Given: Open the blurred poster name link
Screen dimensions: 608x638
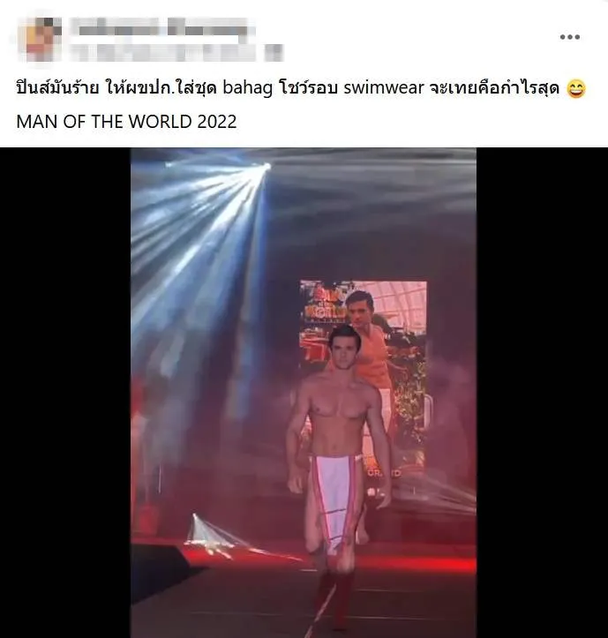Looking at the screenshot, I should pos(162,29).
